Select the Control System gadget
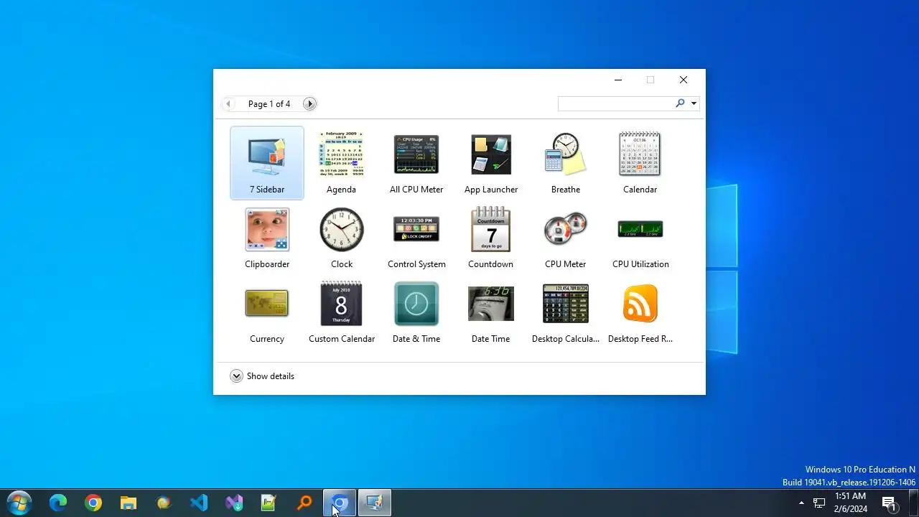This screenshot has height=517, width=919. point(416,238)
